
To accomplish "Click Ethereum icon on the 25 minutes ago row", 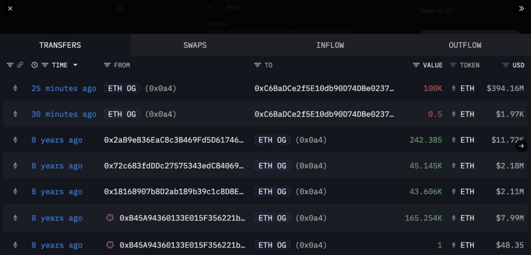I will tap(15, 89).
